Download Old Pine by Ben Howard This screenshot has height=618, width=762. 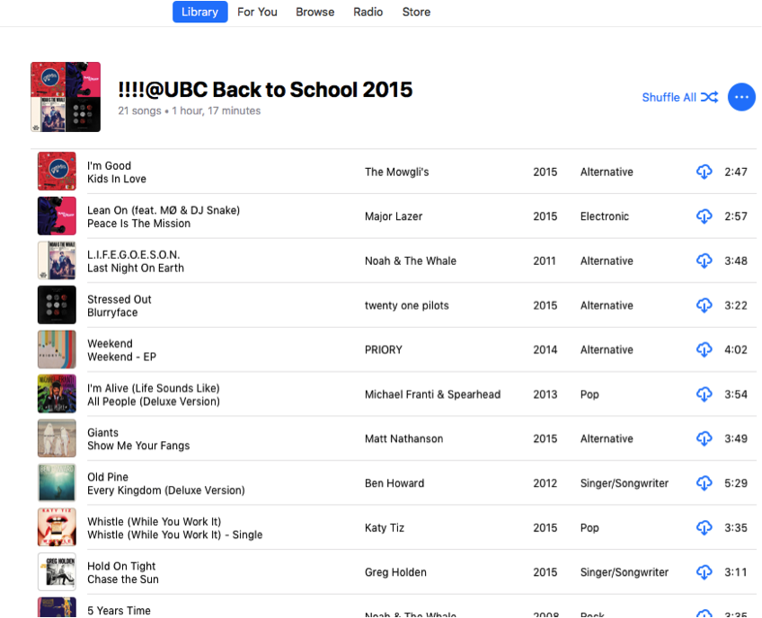[704, 483]
